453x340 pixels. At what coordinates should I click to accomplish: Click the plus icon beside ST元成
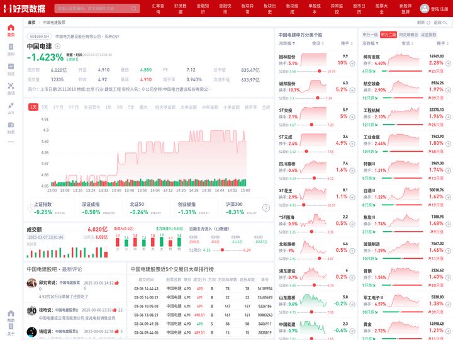pyautogui.click(x=352, y=144)
